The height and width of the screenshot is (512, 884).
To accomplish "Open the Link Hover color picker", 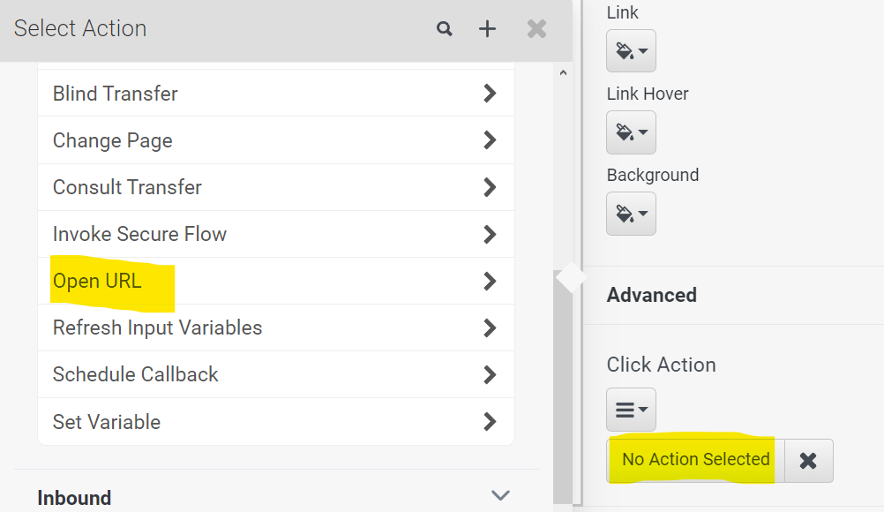I will [631, 132].
